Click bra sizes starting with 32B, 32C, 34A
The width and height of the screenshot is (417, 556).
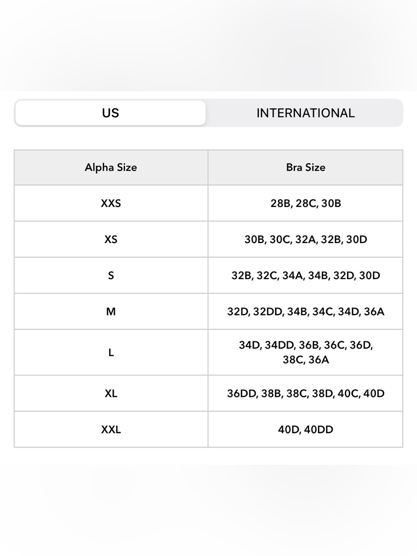point(306,275)
